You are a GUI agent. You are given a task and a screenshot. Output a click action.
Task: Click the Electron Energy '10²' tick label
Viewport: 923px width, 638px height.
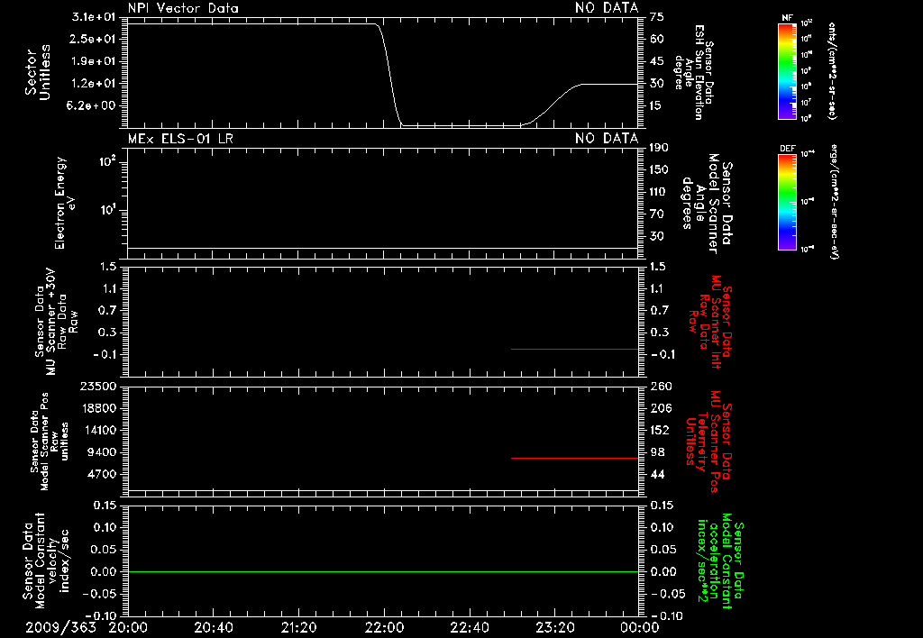pyautogui.click(x=108, y=160)
